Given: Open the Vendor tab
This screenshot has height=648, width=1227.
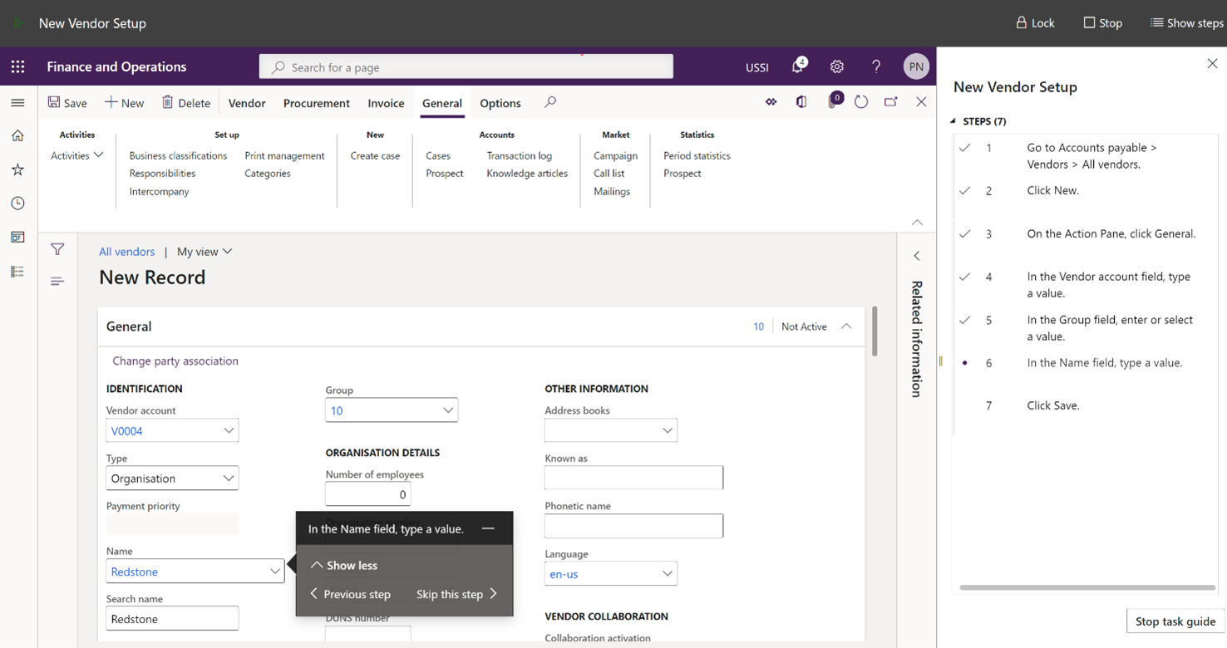Looking at the screenshot, I should click(x=247, y=103).
